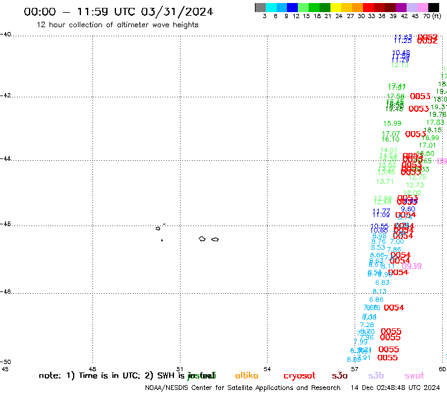The width and height of the screenshot is (447, 393).
Task: Select the latitude axis label '-44'
Action: 5,158
